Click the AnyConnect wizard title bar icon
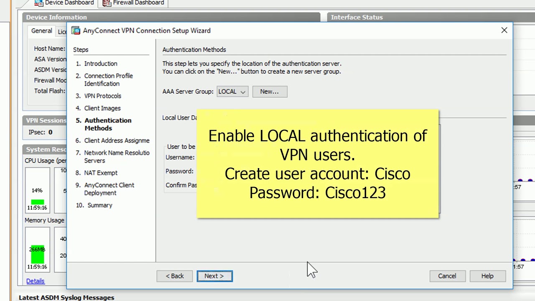This screenshot has width=535, height=301. (76, 31)
